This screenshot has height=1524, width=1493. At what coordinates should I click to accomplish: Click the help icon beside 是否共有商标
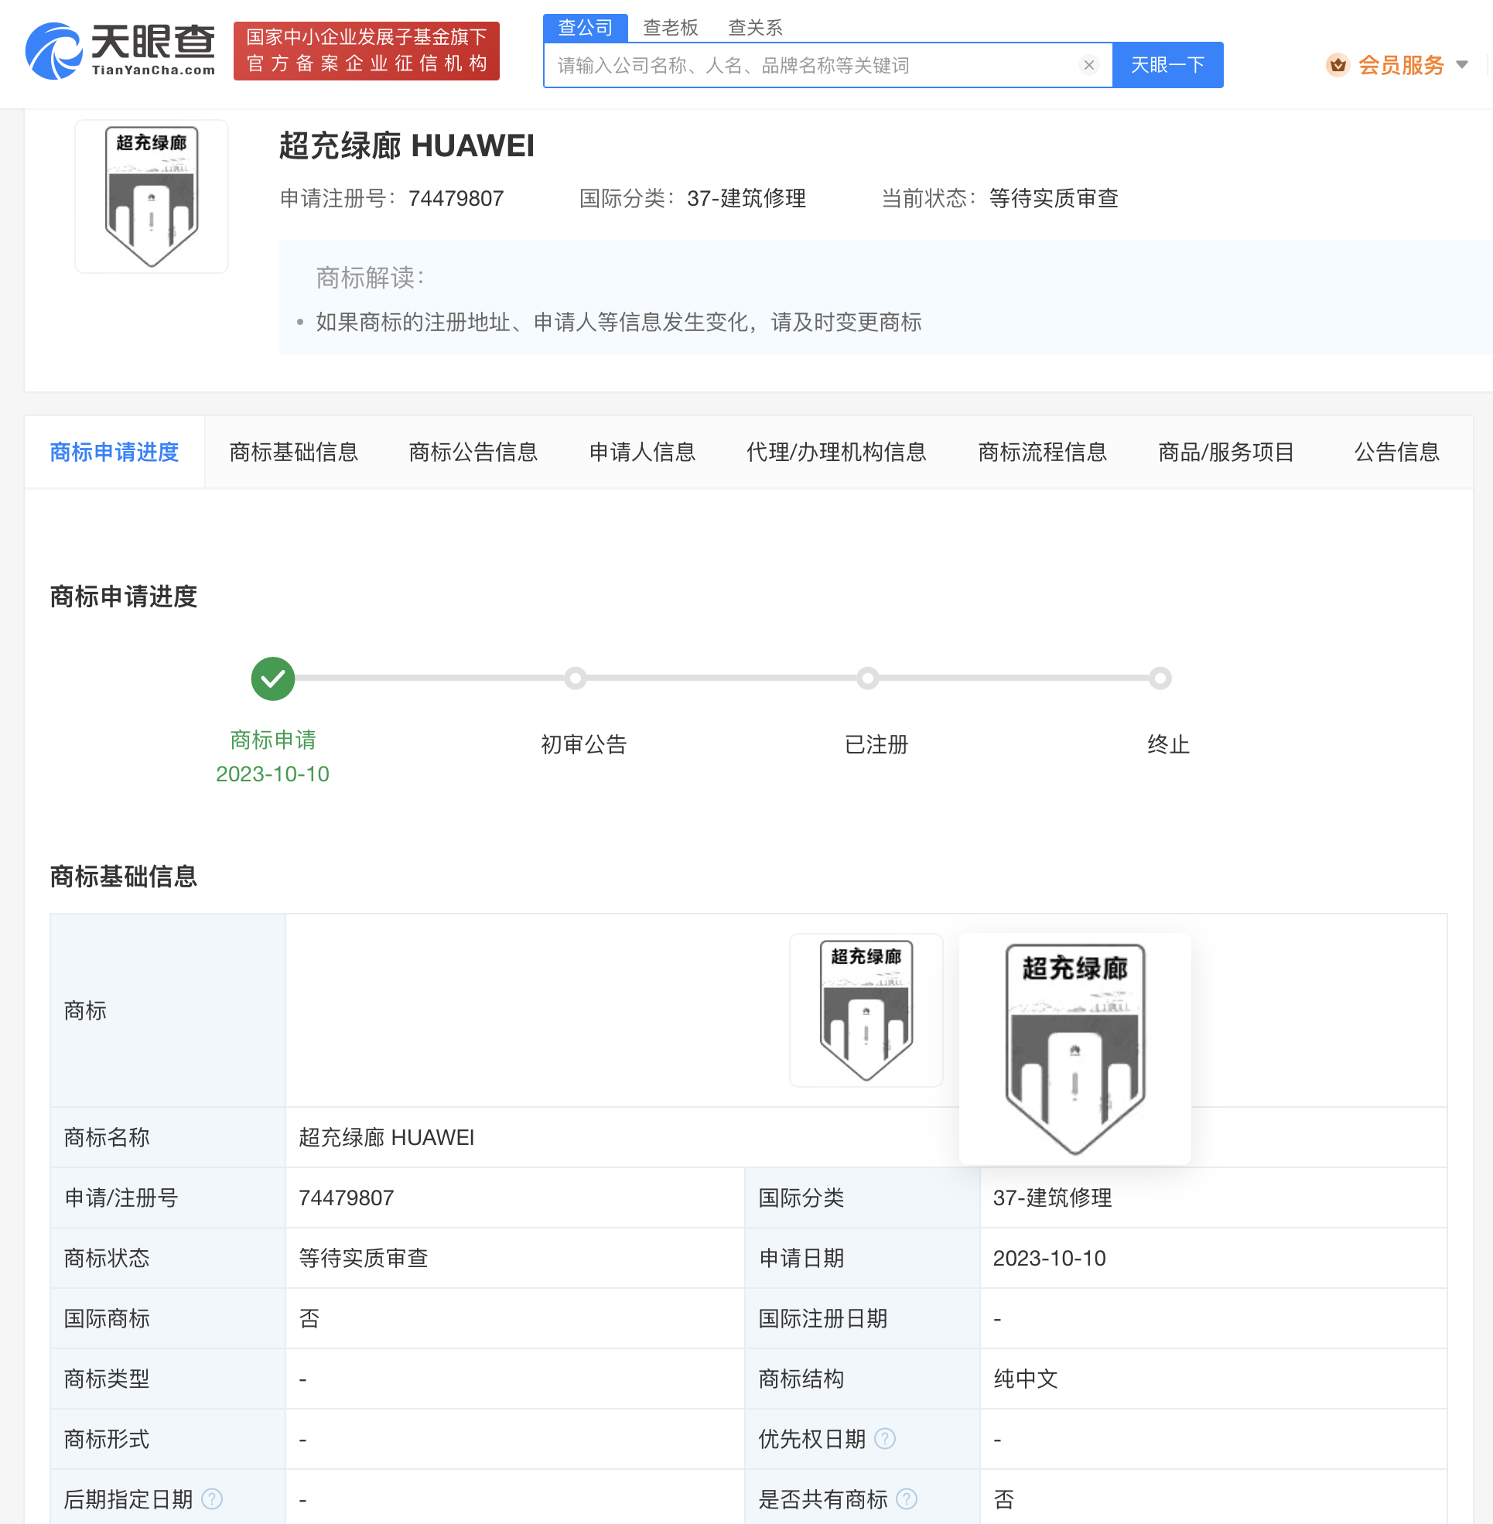[907, 1499]
